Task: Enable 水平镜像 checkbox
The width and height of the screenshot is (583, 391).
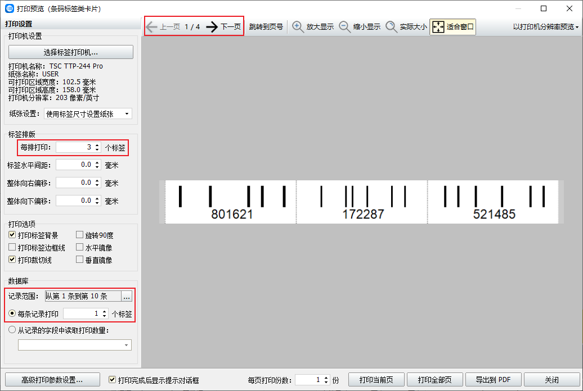Action: 79,247
